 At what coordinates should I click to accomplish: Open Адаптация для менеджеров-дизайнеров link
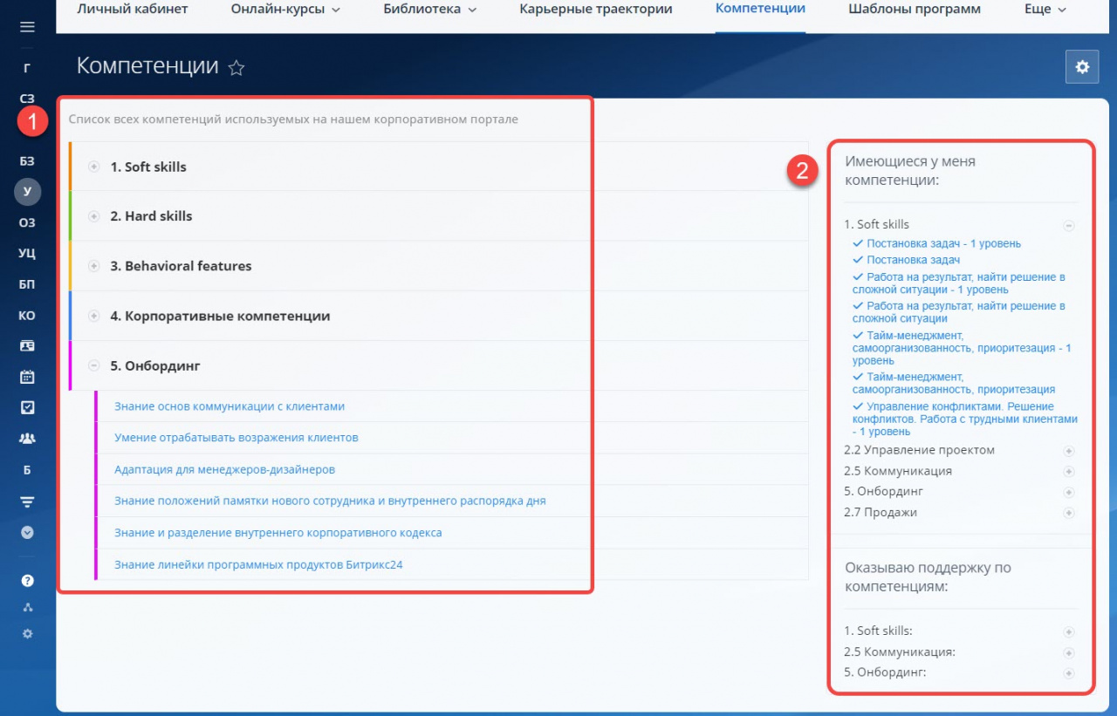point(225,469)
